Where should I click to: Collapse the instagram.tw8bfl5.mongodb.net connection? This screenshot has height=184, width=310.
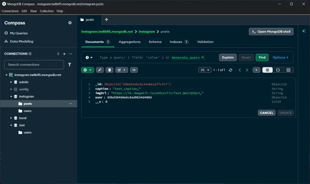6,75
